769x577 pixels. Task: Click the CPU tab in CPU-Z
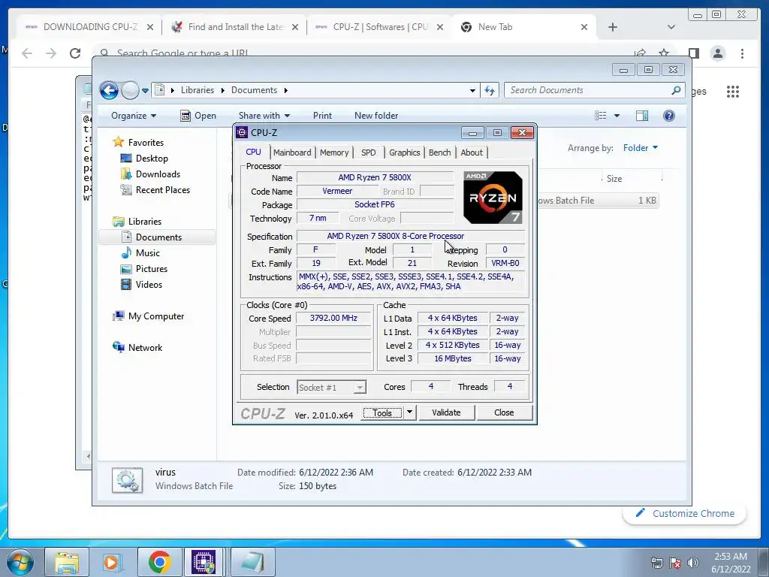(254, 152)
